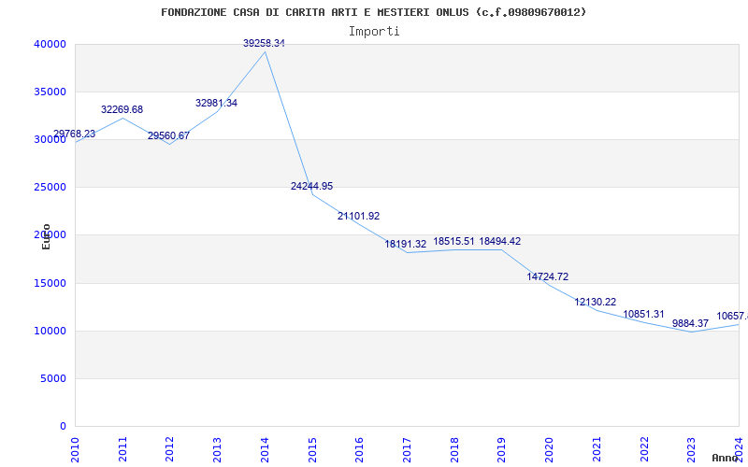
Task: Select the Importi subtitle text
Action: 374,32
